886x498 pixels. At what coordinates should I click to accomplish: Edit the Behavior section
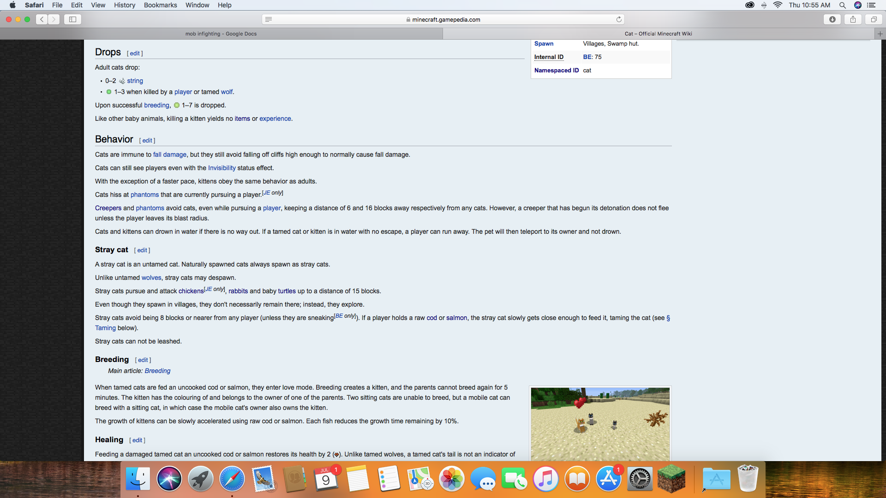[147, 141]
